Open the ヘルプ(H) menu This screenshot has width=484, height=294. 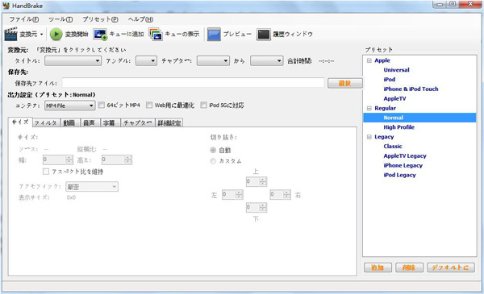140,19
